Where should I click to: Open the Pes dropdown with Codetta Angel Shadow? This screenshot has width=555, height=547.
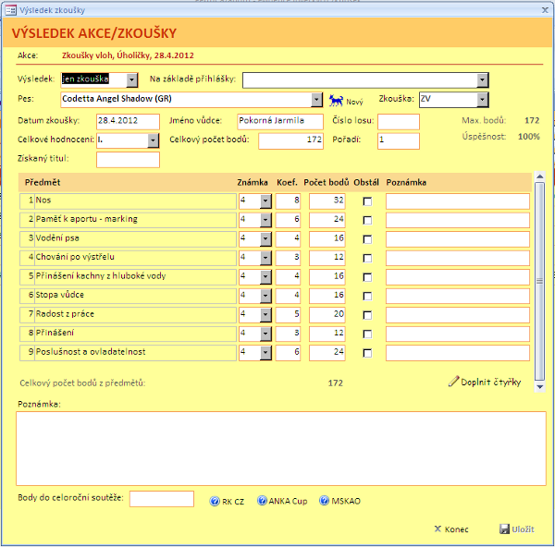(316, 100)
